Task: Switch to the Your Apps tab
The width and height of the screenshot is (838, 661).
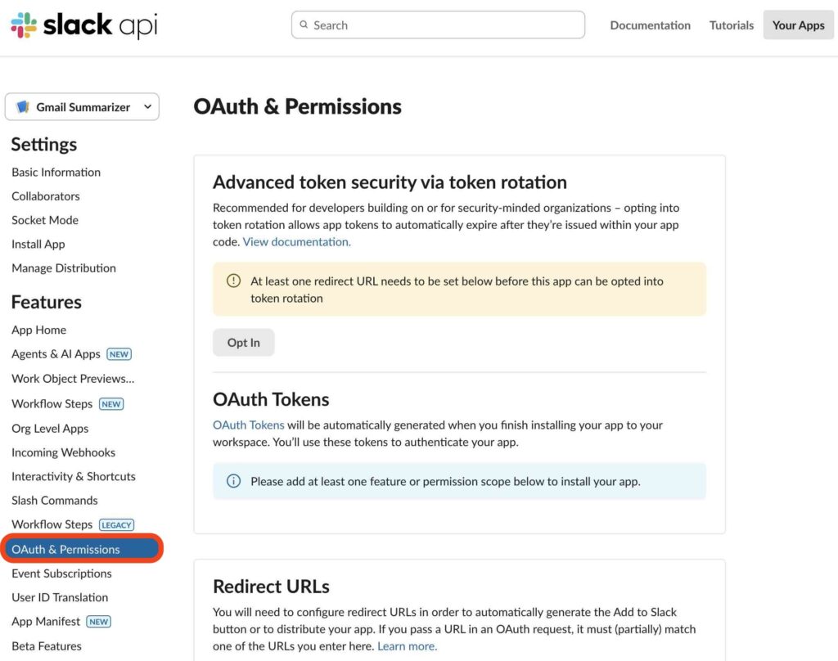Action: pyautogui.click(x=797, y=25)
